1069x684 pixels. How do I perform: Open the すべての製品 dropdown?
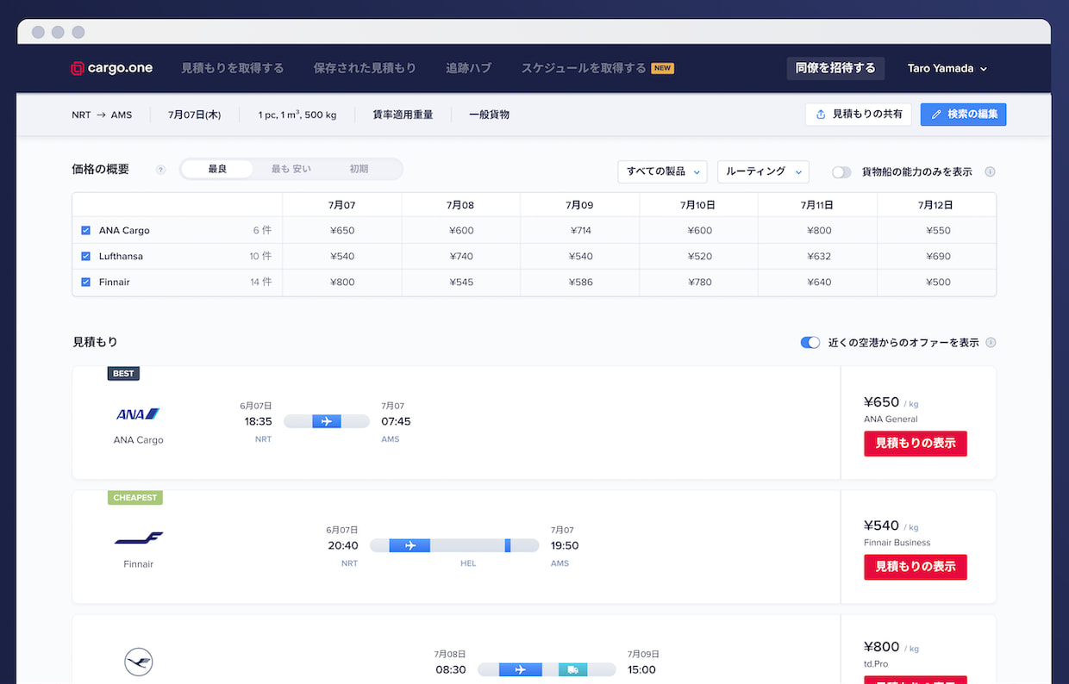click(x=662, y=171)
